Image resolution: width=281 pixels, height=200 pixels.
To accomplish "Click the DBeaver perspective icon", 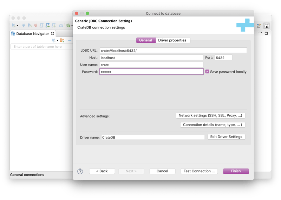I will click(266, 26).
